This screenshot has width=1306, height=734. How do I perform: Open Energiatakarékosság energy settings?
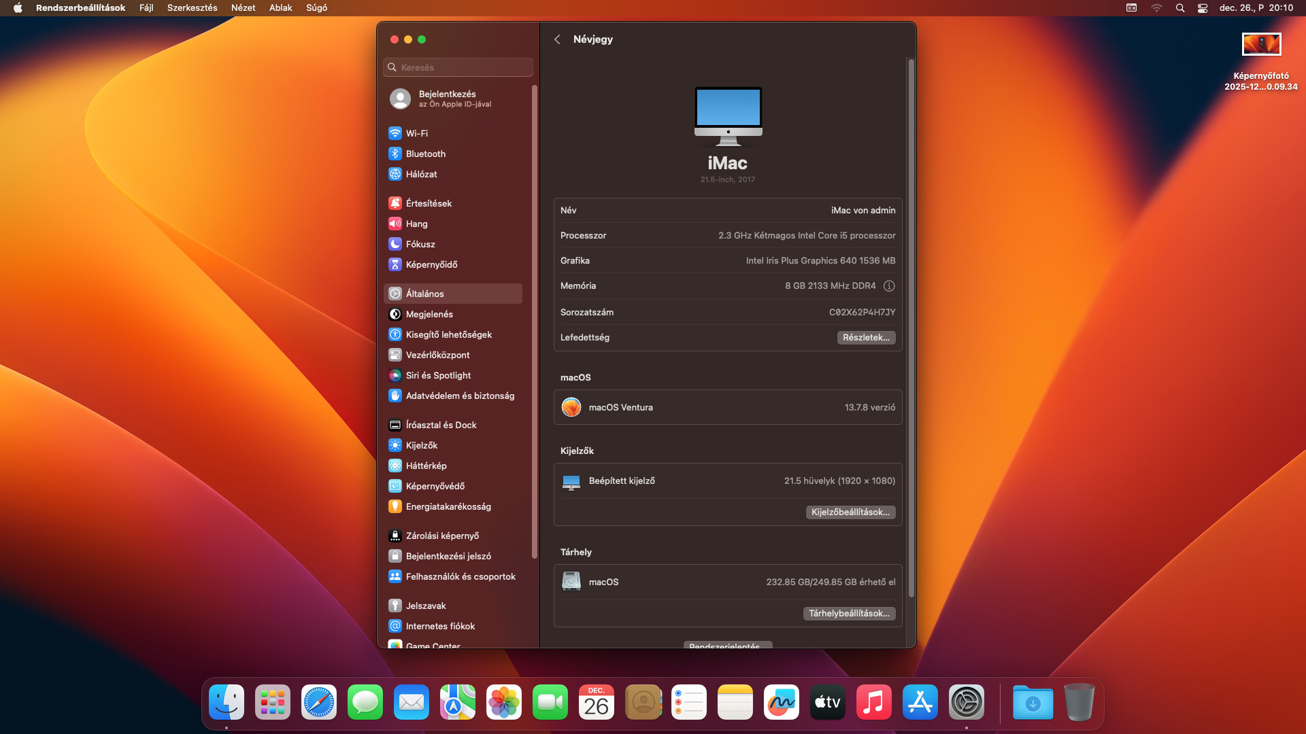[448, 506]
